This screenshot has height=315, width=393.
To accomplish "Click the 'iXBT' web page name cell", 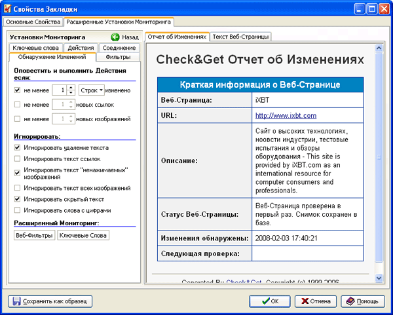I will click(308, 100).
